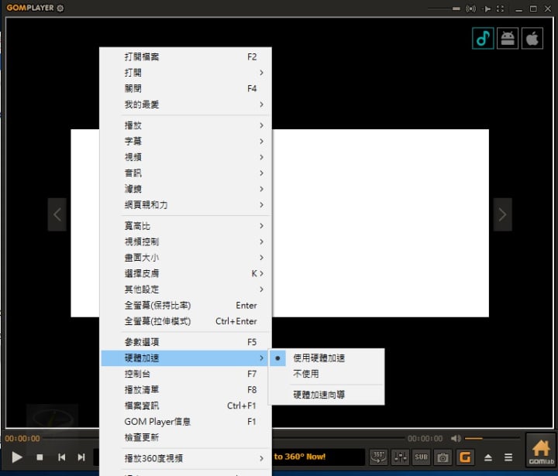This screenshot has width=558, height=476.
Task: Click 硬體加速向導 in the submenu
Action: (x=319, y=395)
